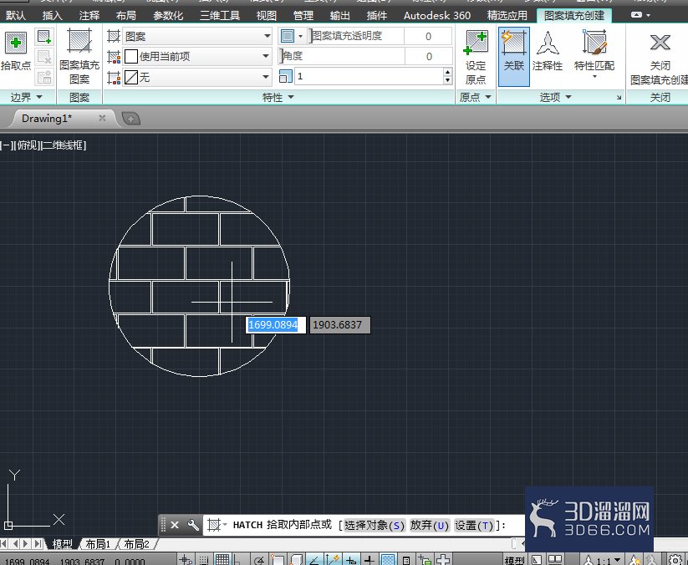
Task: Click the Y coordinate field 1903.6837
Action: pos(339,325)
